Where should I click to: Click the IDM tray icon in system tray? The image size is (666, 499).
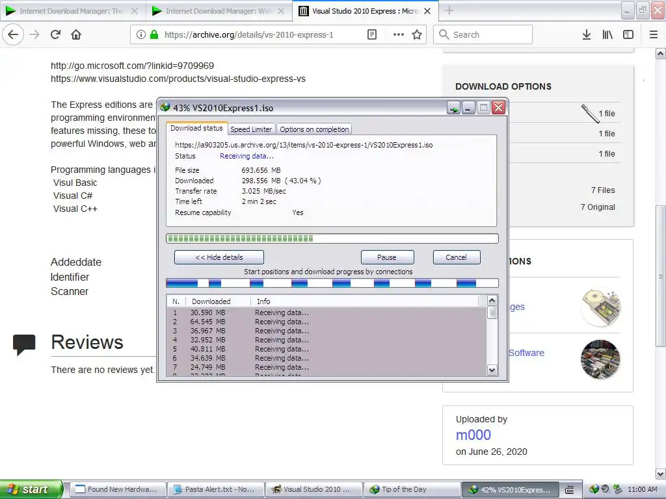[x=594, y=489]
